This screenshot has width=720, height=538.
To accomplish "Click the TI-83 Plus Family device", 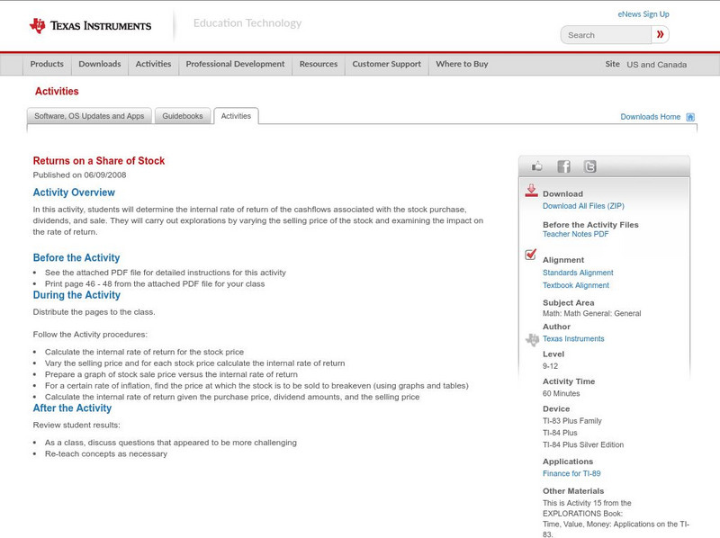I will click(572, 421).
